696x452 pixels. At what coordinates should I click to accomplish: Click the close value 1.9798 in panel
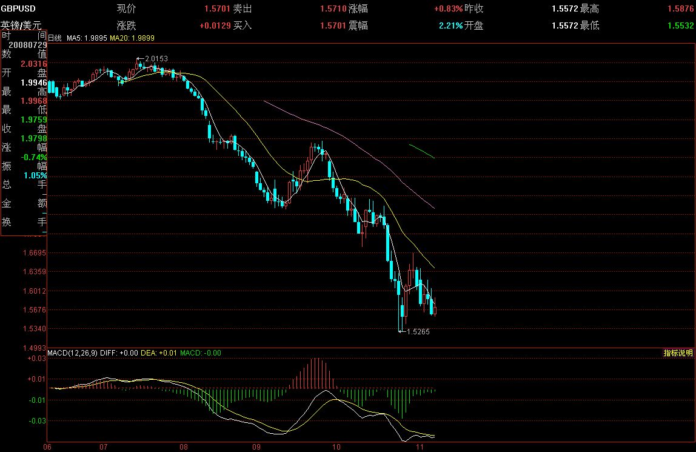tap(34, 138)
